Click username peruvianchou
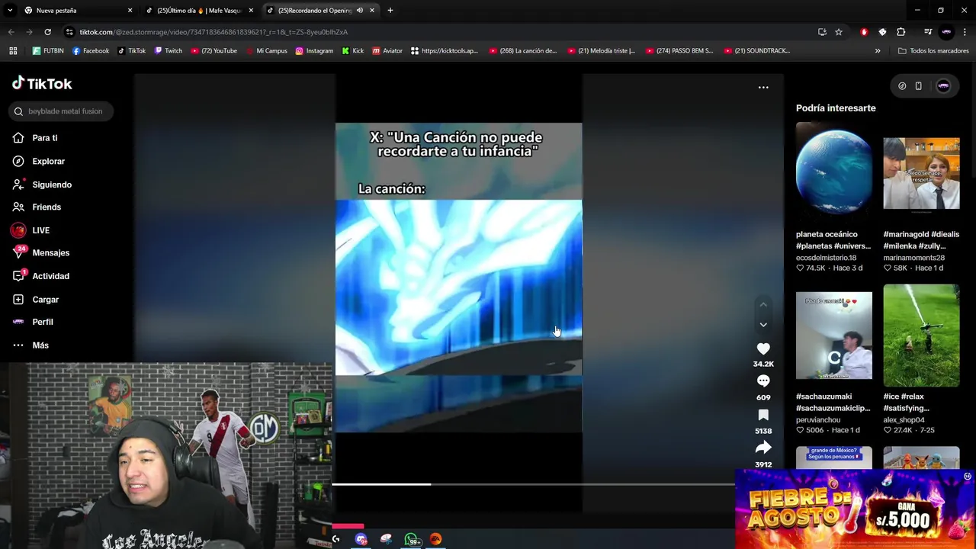The height and width of the screenshot is (549, 976). tap(818, 420)
